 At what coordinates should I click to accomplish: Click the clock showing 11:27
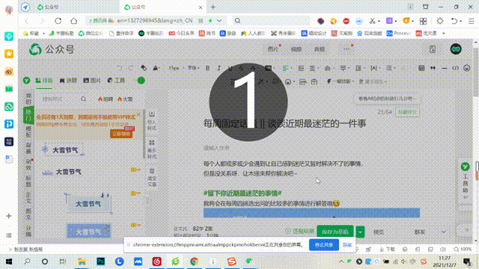pyautogui.click(x=445, y=258)
